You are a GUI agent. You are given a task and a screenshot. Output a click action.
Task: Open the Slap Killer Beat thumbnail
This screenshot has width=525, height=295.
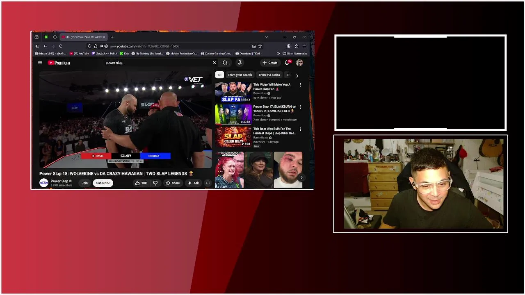233,136
